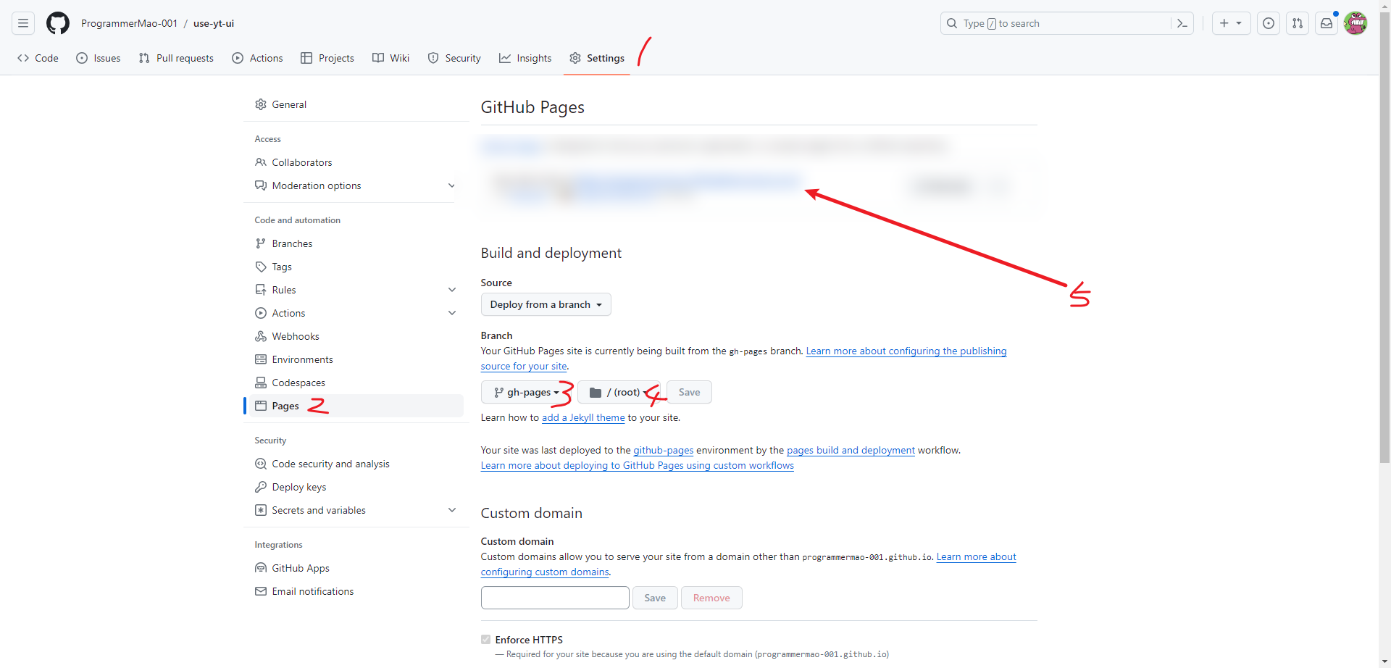The width and height of the screenshot is (1391, 668).
Task: Open the / (root) folder dropdown
Action: click(619, 392)
